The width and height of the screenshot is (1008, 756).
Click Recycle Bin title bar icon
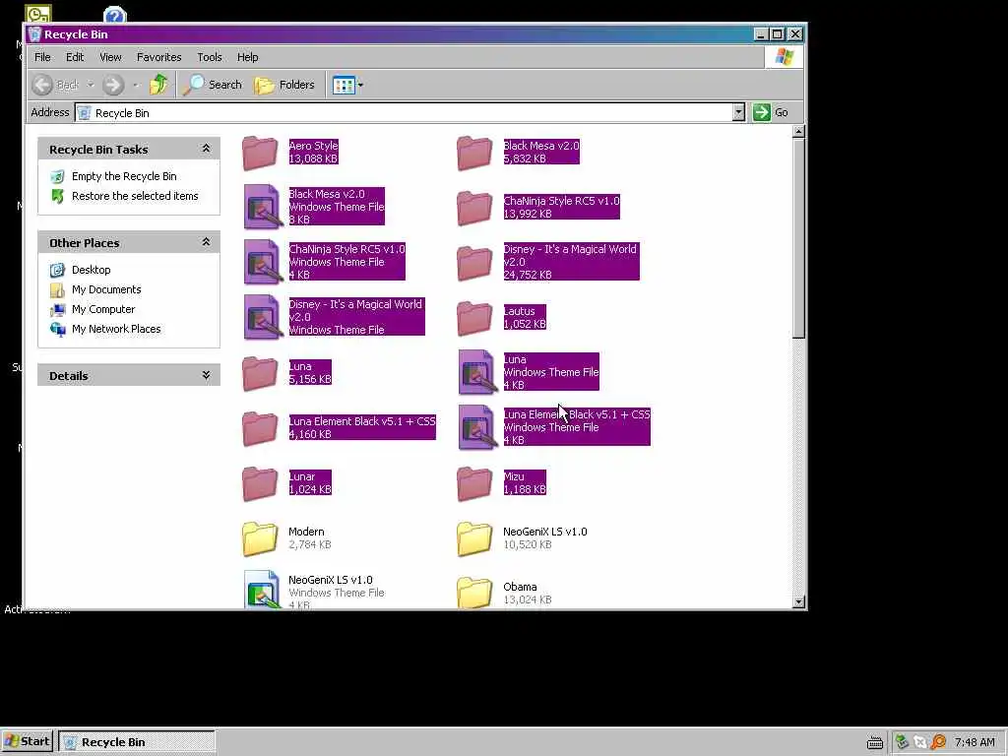(34, 34)
